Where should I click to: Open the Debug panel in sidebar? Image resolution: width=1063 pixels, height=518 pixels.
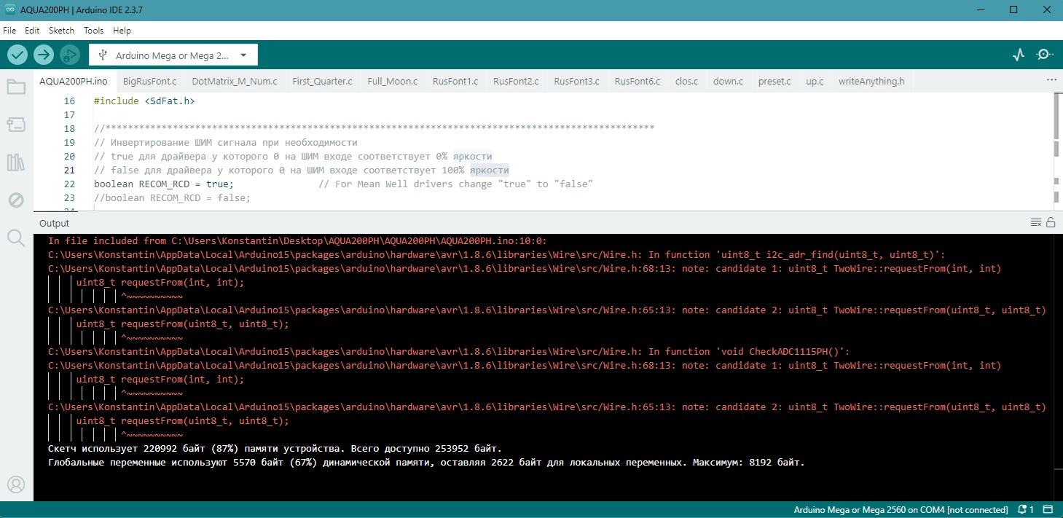[x=16, y=200]
